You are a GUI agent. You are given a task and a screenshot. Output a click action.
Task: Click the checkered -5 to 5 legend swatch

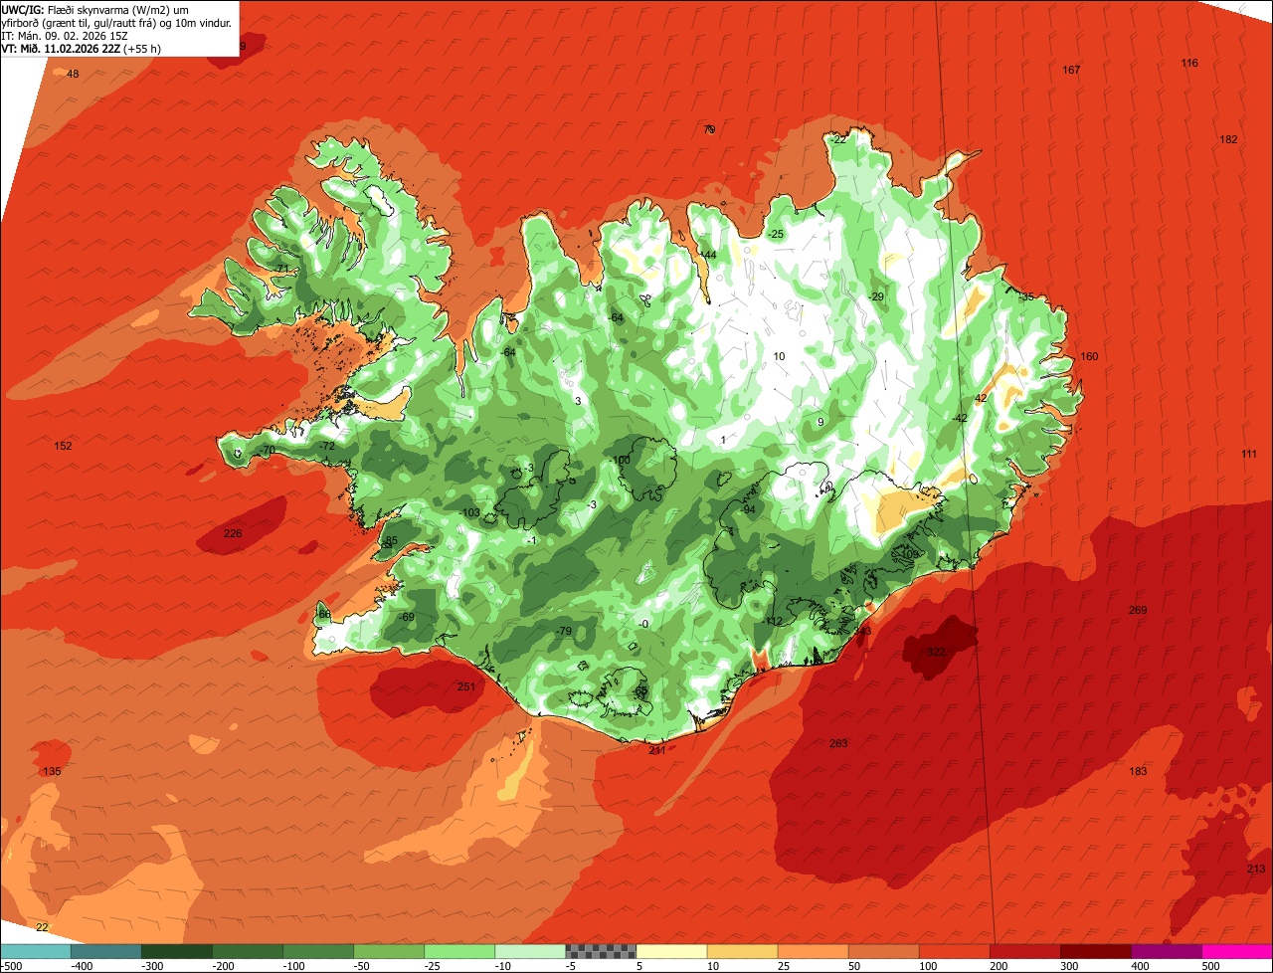tap(601, 951)
